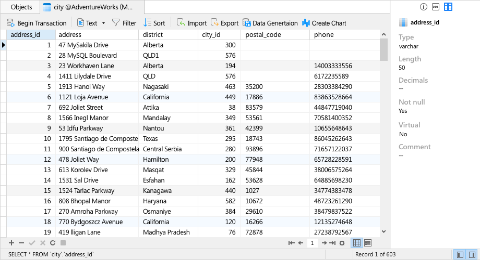Viewport: 480px width, 260px height.
Task: Open the Text view button
Action: coord(87,23)
